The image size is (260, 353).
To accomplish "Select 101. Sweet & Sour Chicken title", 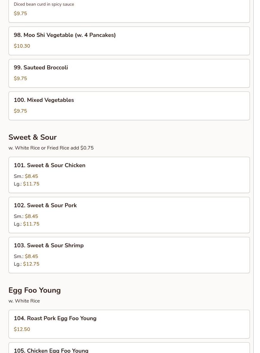I will [50, 165].
